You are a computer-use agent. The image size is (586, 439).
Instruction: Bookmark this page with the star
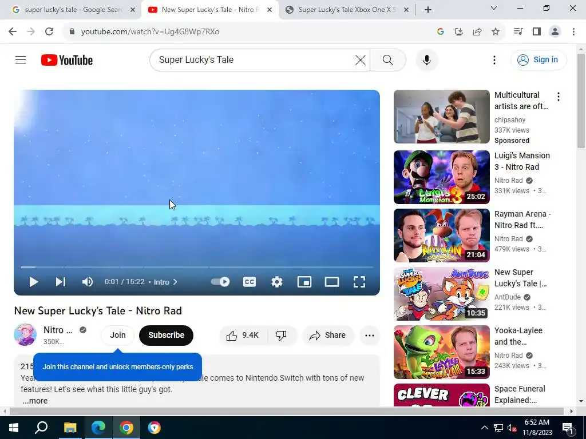point(496,31)
